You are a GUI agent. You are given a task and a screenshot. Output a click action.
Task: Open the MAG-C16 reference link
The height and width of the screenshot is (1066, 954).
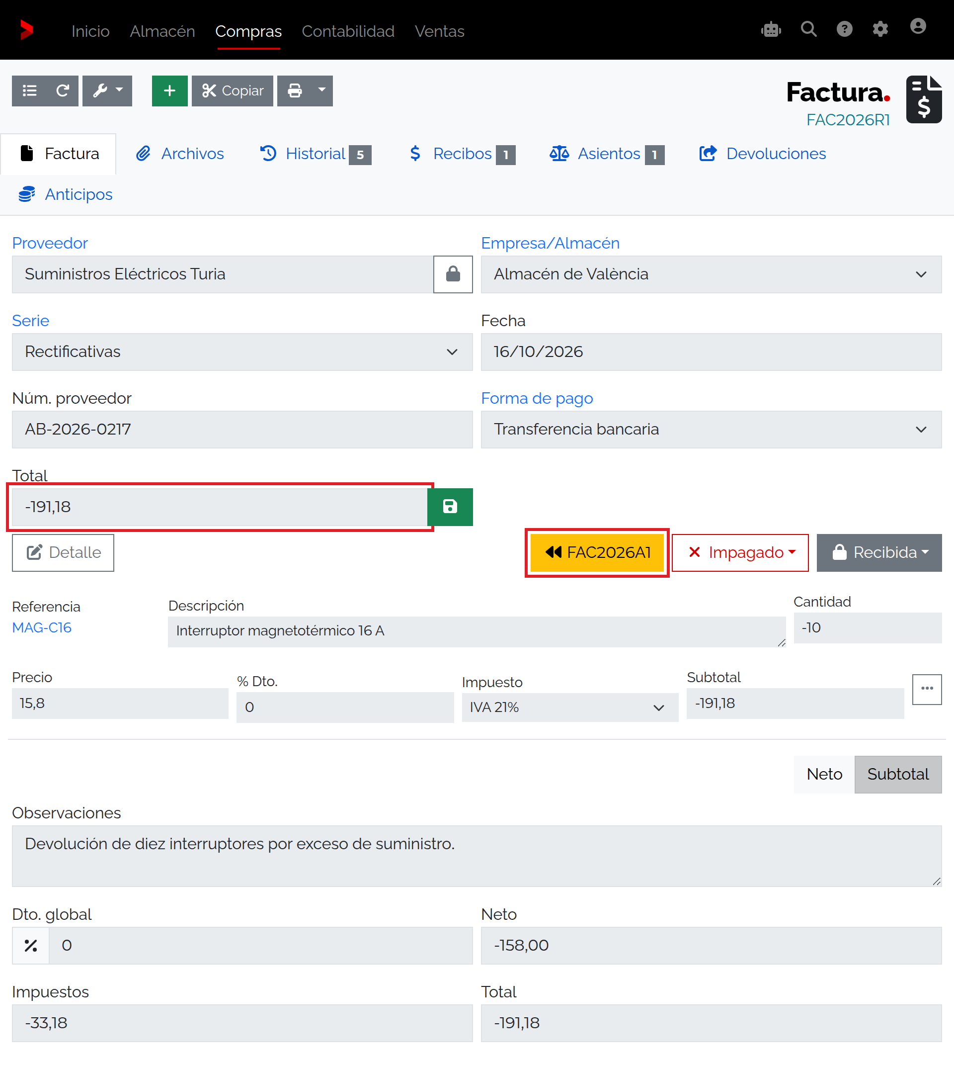[42, 627]
